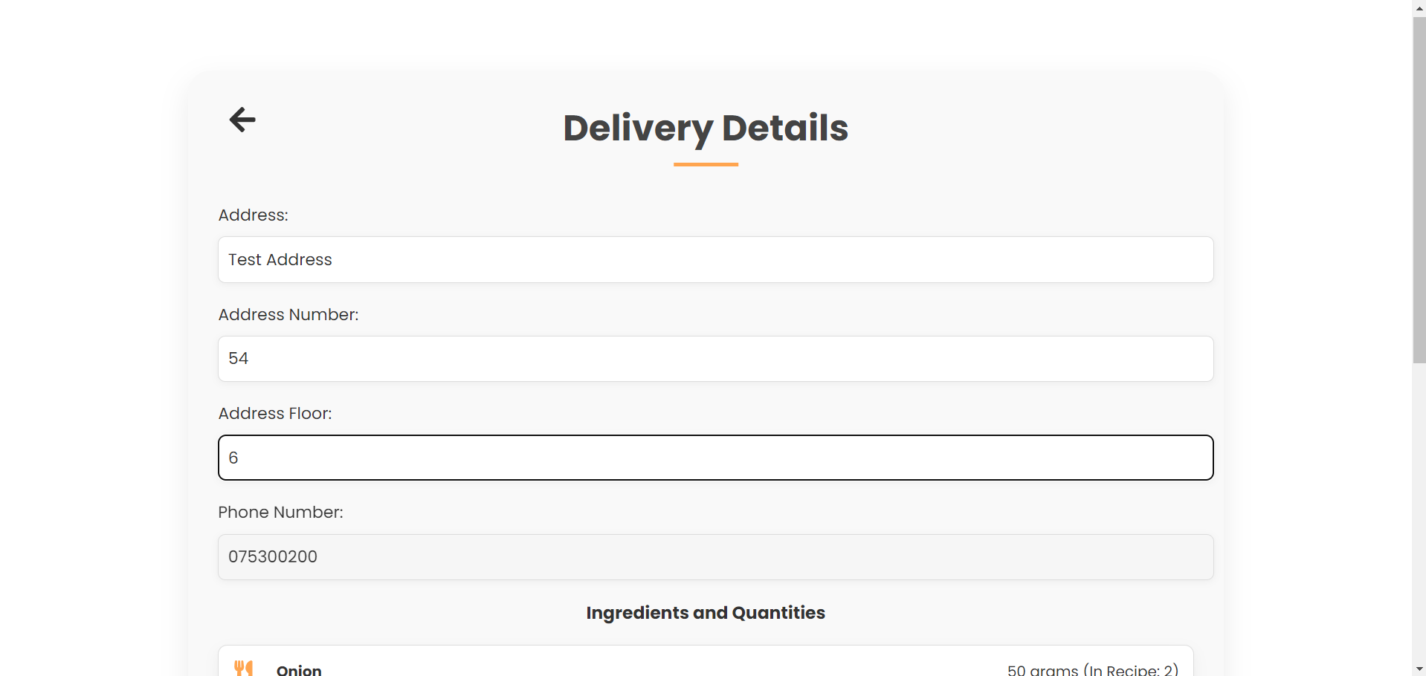Select the Onion ingredient name

click(299, 669)
